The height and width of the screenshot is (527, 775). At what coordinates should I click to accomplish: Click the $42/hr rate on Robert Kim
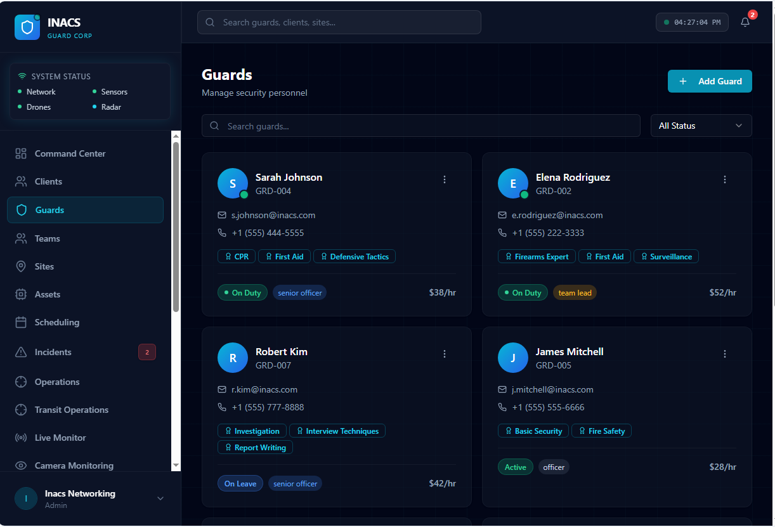click(443, 483)
